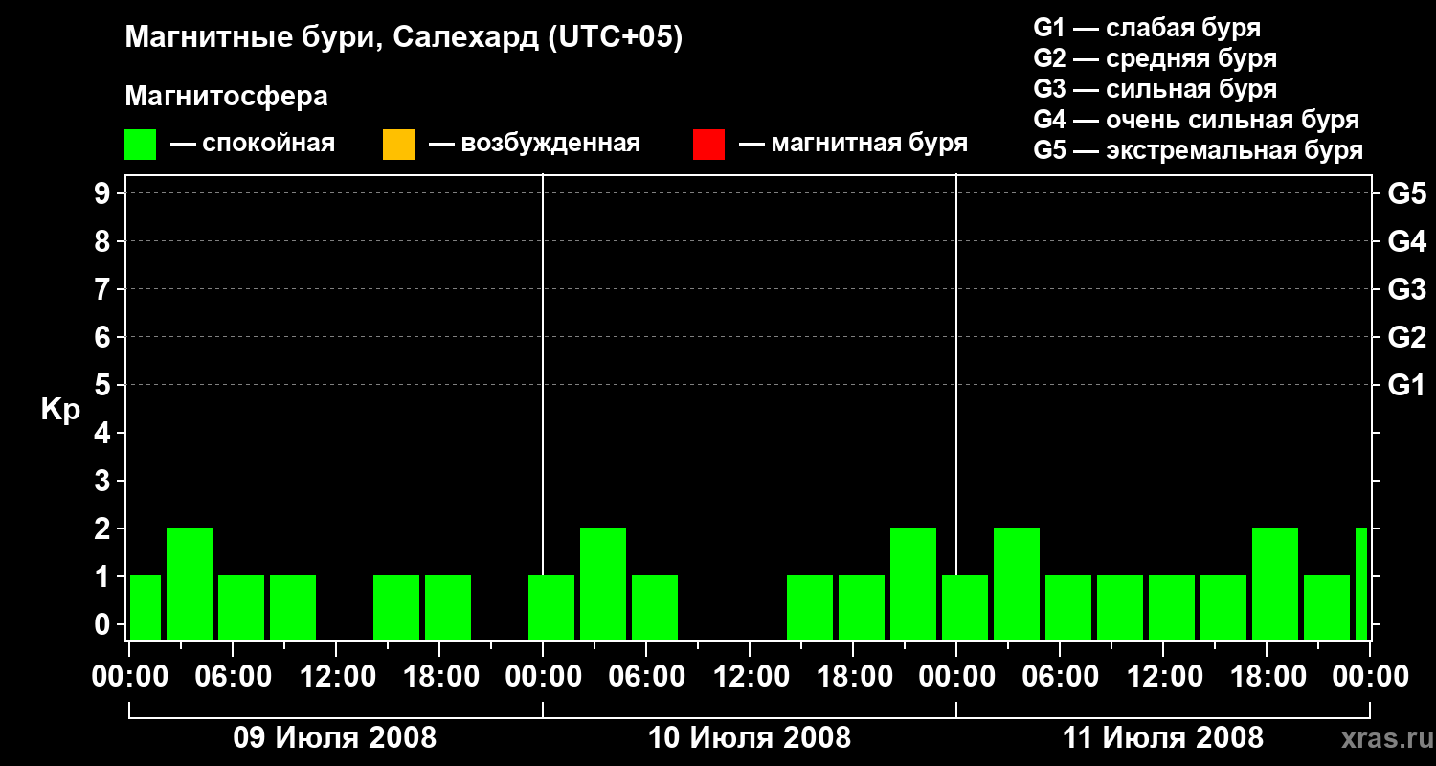Click the '— возбужденная' legend label
The height and width of the screenshot is (766, 1436).
(x=534, y=144)
